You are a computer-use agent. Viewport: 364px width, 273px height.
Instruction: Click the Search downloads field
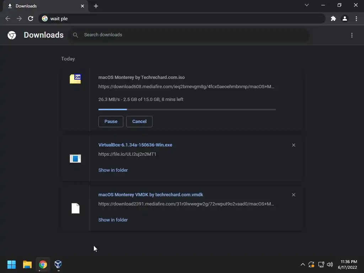pos(189,35)
